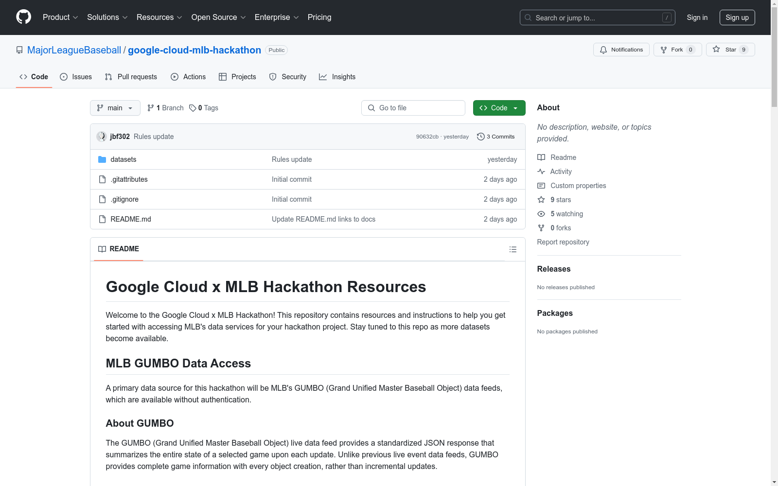
Task: Click the Search or jump to field
Action: pyautogui.click(x=598, y=17)
